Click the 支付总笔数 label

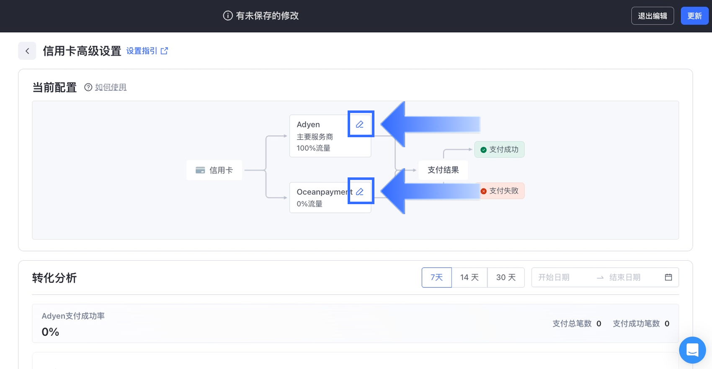572,323
